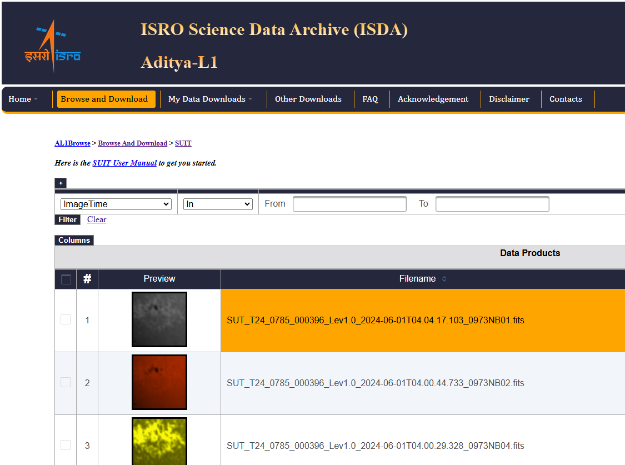Follow Browse And Download breadcrumb link
The image size is (625, 465).
133,143
